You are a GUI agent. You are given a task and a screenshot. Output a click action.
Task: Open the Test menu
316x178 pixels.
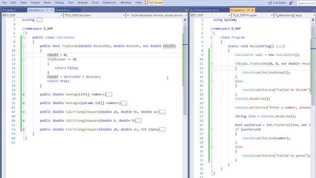(71, 2)
